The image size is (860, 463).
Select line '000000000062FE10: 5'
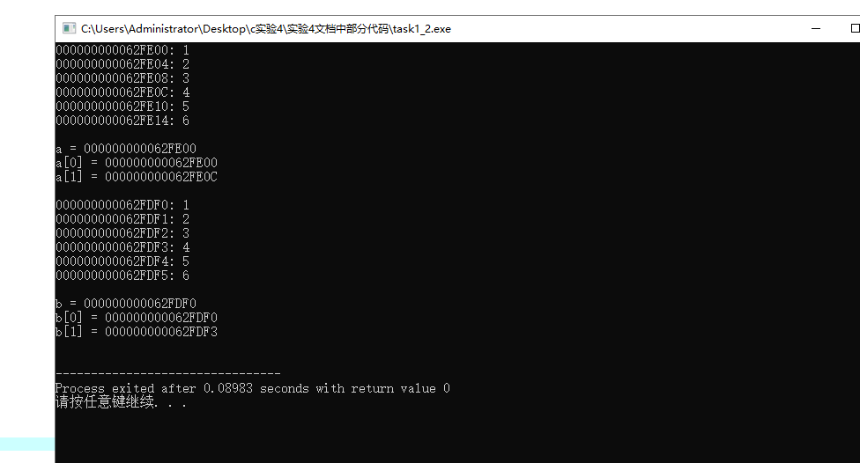(122, 107)
